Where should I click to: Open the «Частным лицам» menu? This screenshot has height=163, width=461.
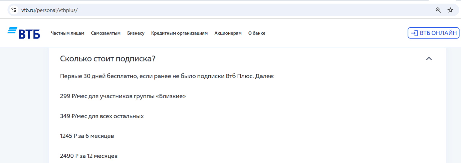click(x=68, y=33)
